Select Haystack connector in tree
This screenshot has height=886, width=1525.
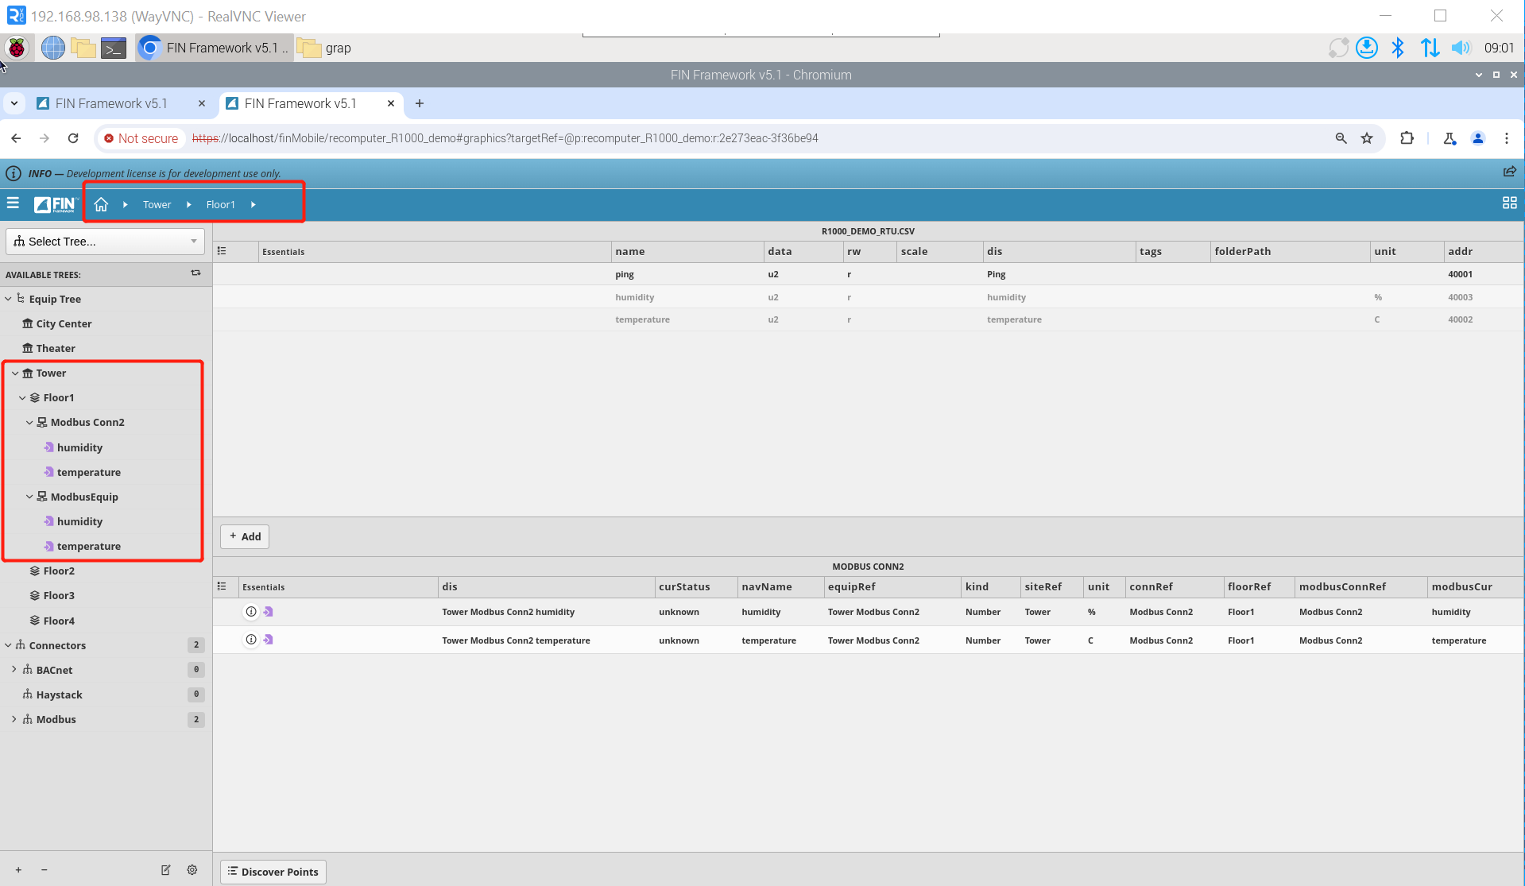point(59,694)
